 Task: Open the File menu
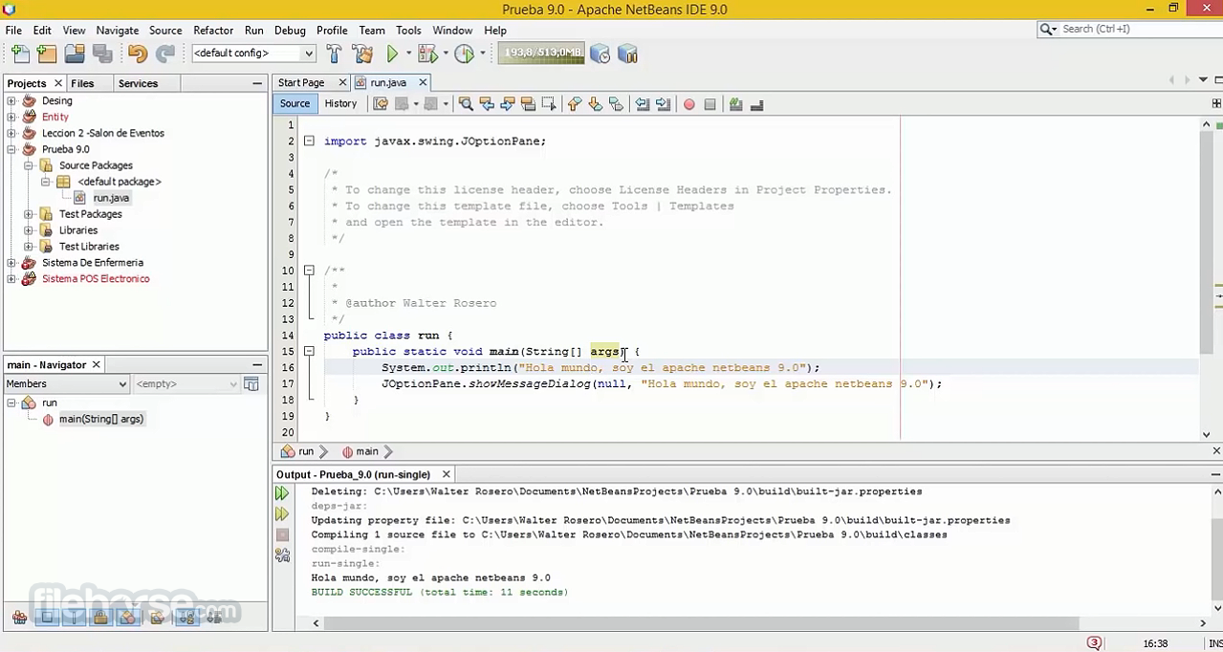(x=13, y=30)
